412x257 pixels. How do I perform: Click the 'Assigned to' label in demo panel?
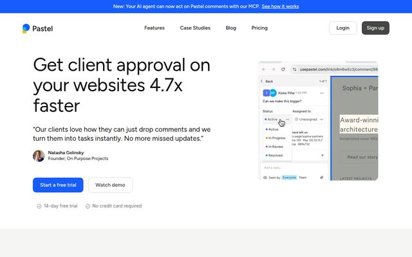(x=302, y=111)
